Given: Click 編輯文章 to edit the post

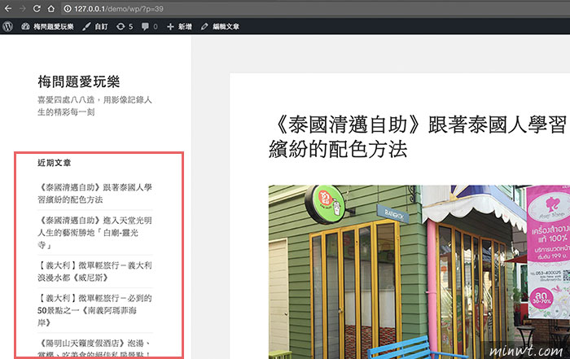Looking at the screenshot, I should (x=221, y=26).
